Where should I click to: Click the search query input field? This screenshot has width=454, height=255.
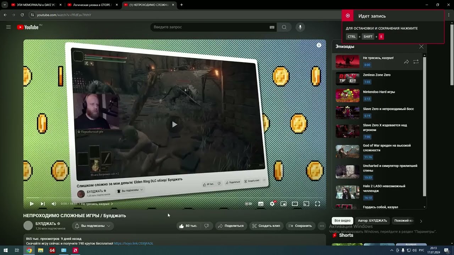210,27
